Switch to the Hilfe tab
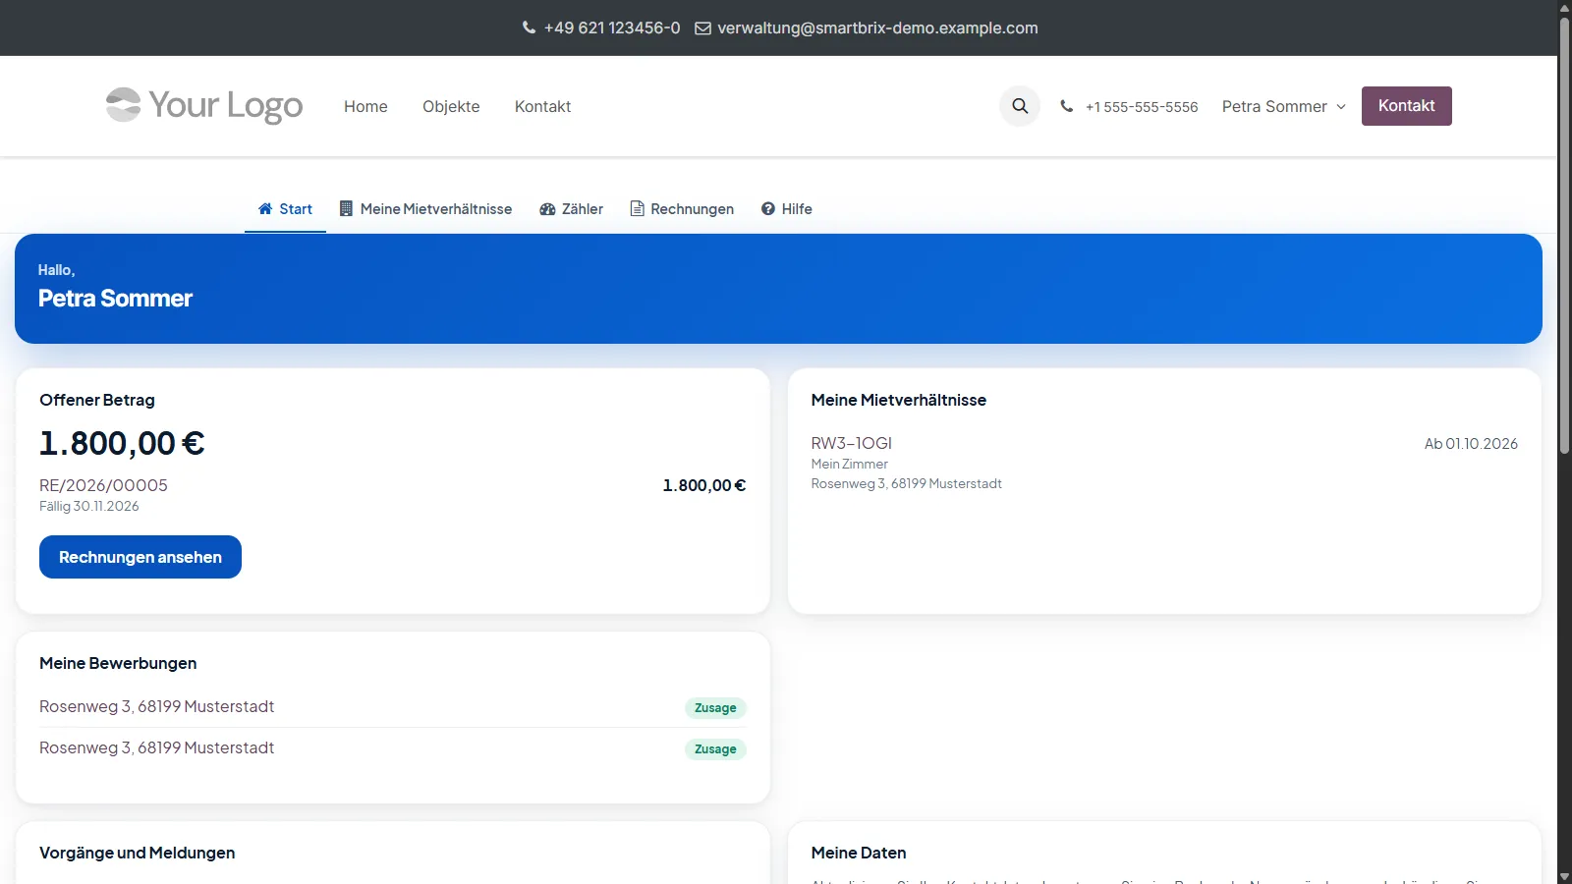Viewport: 1572px width, 884px height. pos(787,209)
